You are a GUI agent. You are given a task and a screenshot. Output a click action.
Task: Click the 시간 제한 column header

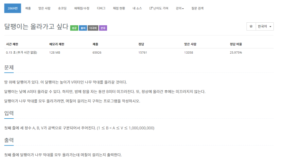(12, 44)
